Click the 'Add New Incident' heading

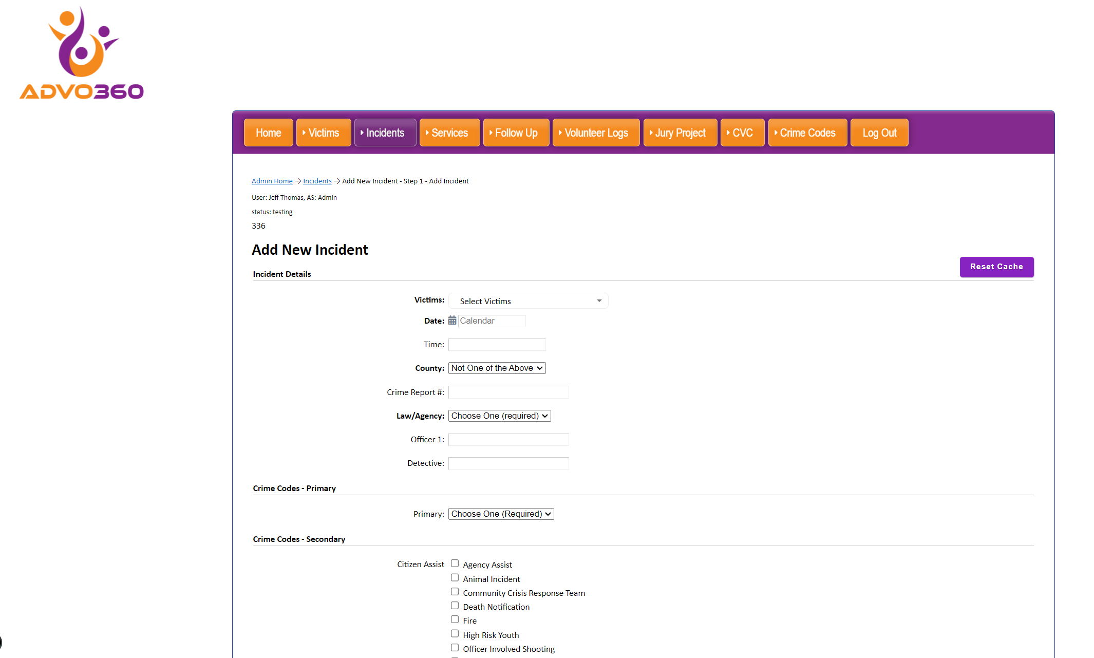tap(310, 250)
